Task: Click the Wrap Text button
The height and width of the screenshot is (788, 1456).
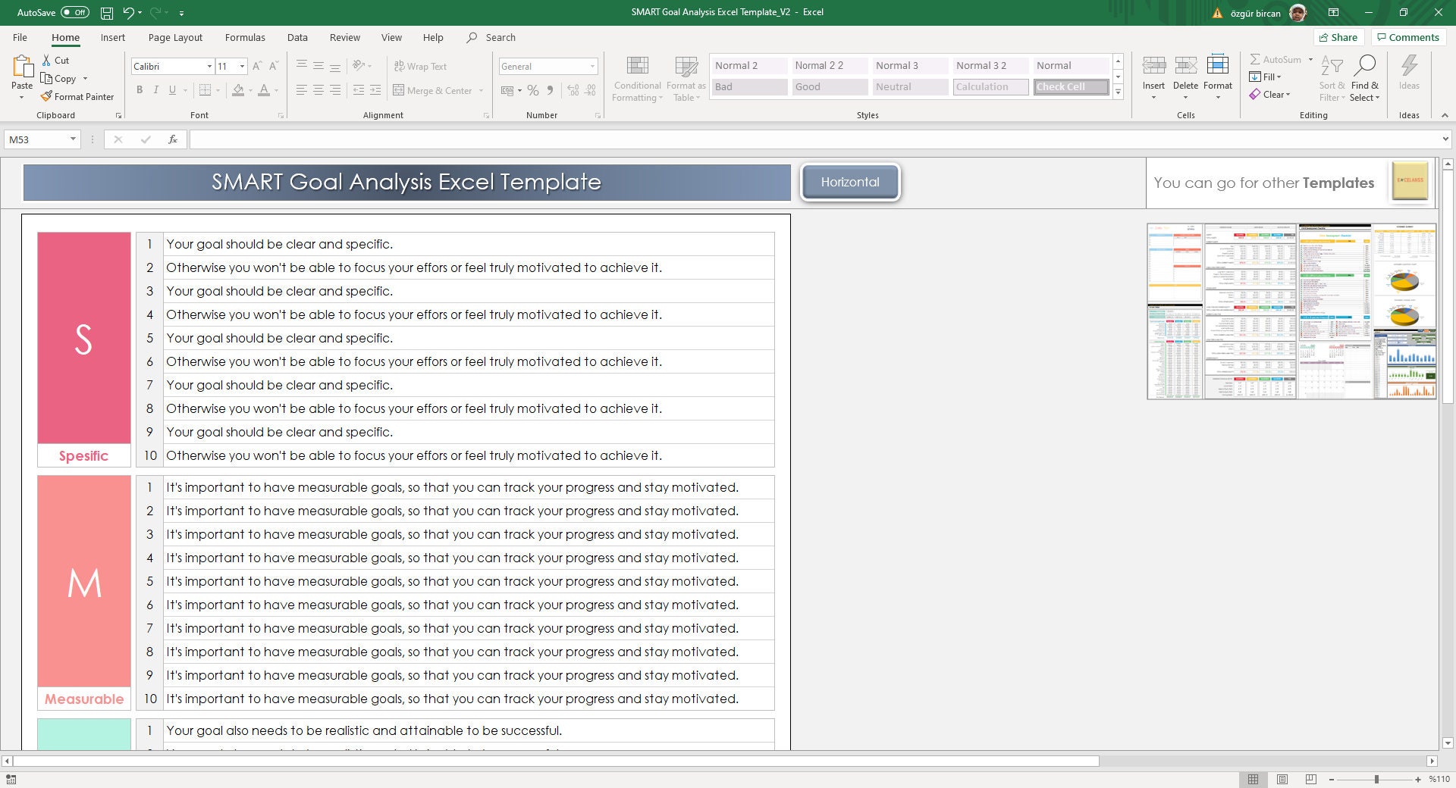Action: (419, 66)
